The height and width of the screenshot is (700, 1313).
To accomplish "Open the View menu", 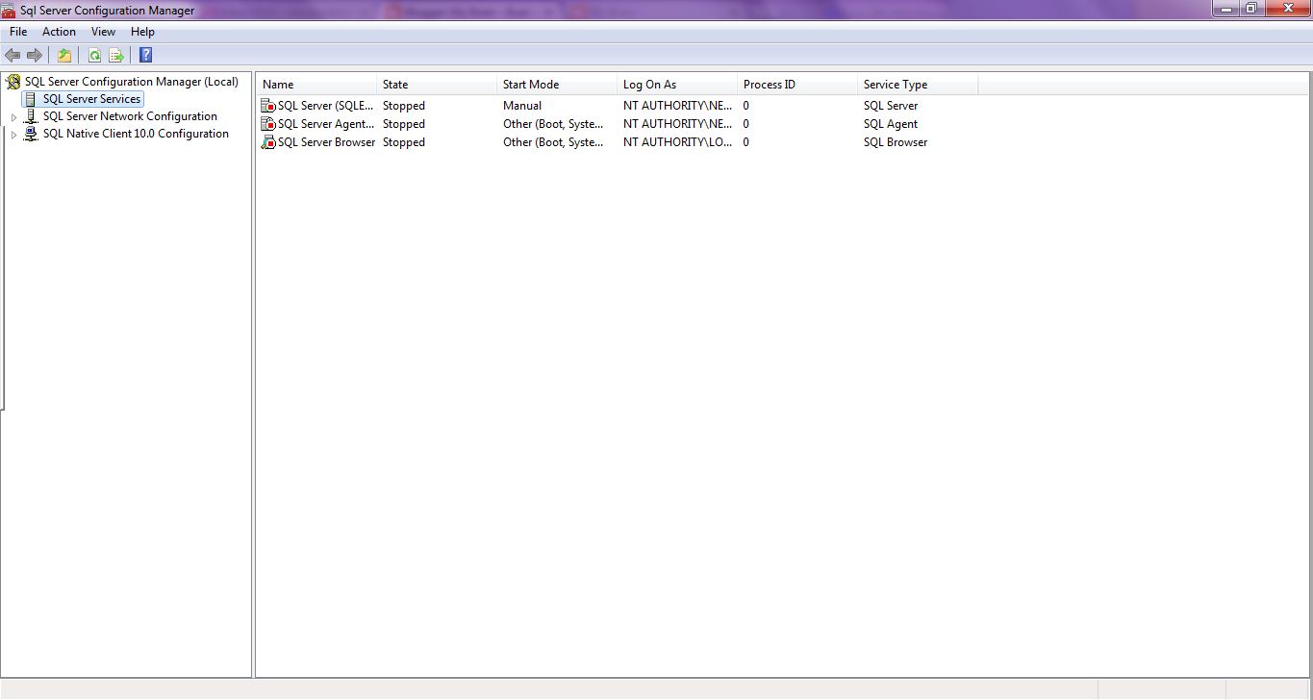I will coord(103,31).
